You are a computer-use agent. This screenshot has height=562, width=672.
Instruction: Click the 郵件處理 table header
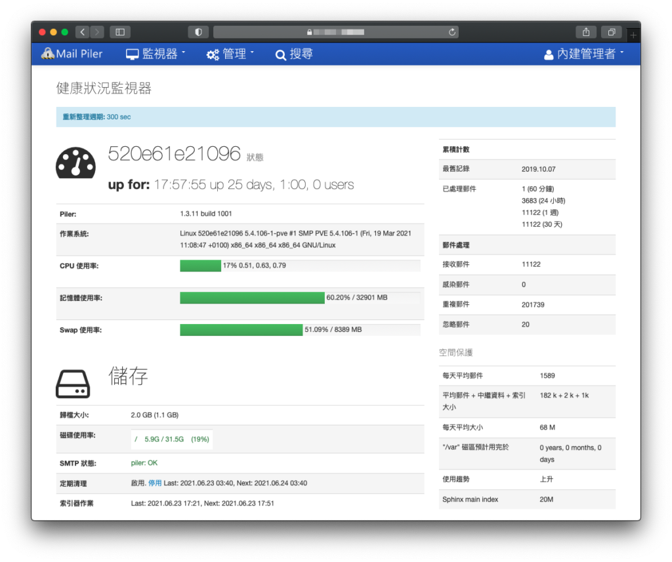[456, 245]
